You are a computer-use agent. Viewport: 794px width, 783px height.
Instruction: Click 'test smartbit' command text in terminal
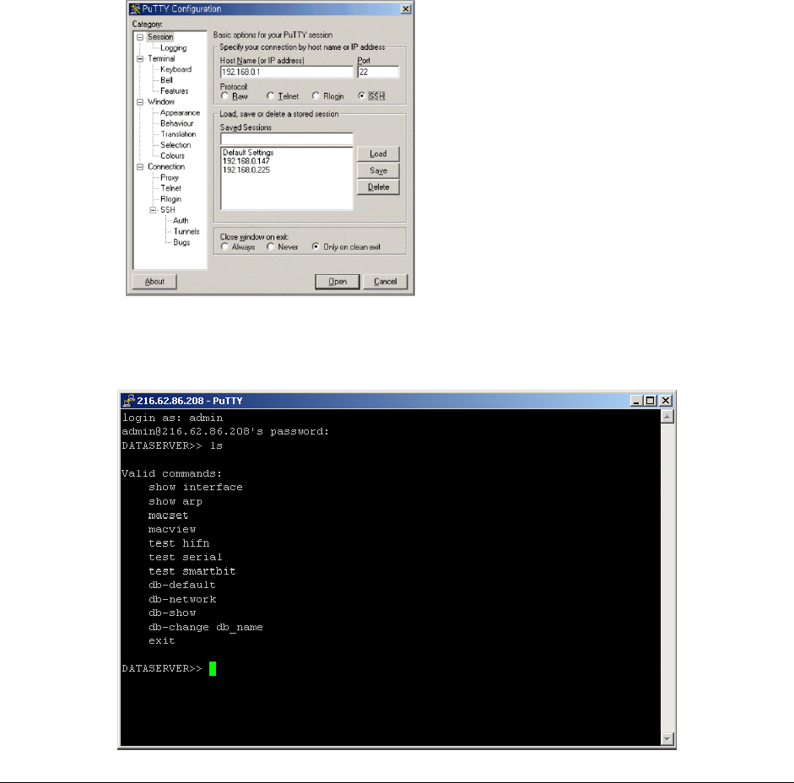tap(192, 571)
